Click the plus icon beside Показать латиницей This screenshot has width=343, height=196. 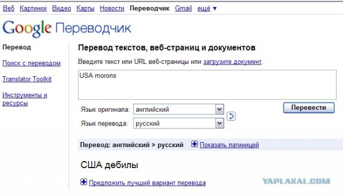(194, 144)
